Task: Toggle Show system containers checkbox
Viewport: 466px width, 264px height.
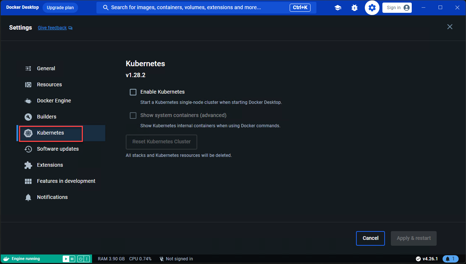Action: pyautogui.click(x=133, y=116)
